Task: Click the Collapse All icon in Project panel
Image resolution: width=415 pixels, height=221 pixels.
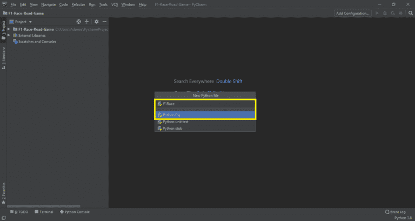Action: [x=87, y=22]
